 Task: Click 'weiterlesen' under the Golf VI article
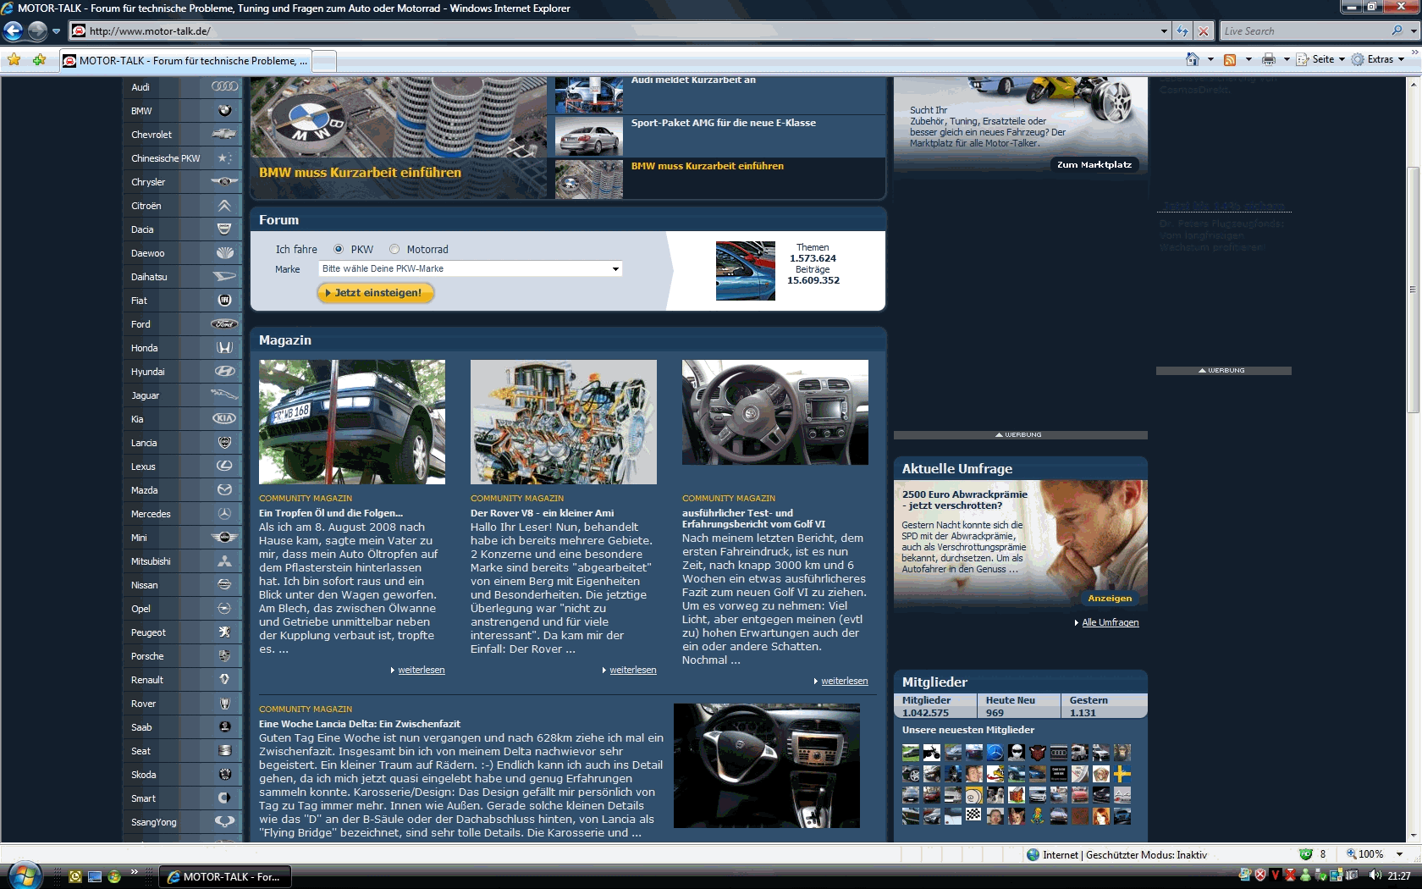click(845, 681)
